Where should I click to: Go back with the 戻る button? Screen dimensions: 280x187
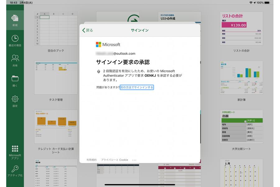click(x=87, y=30)
